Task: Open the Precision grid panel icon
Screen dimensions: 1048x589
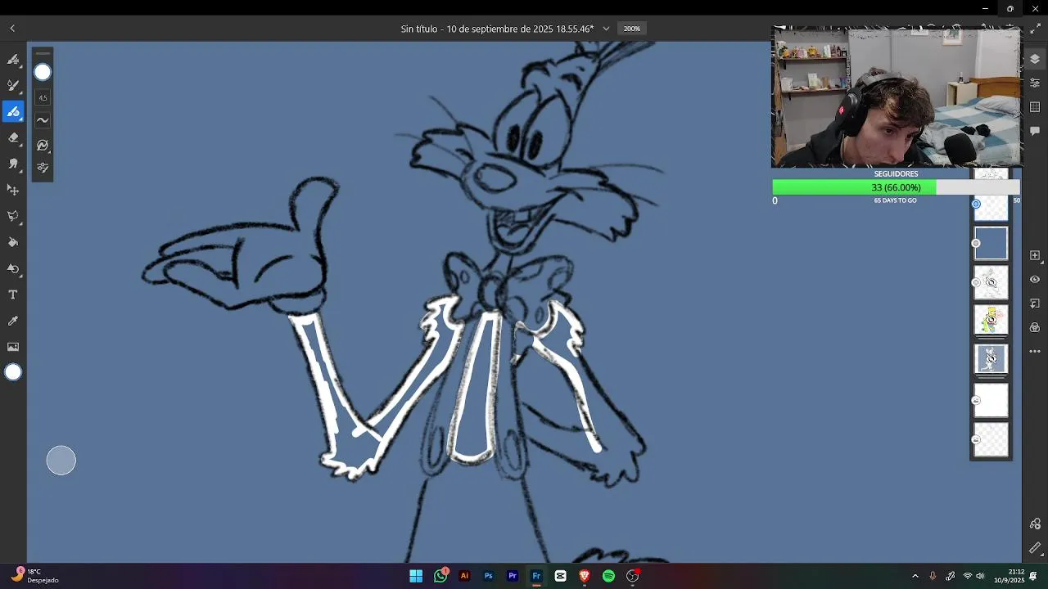Action: click(1035, 107)
